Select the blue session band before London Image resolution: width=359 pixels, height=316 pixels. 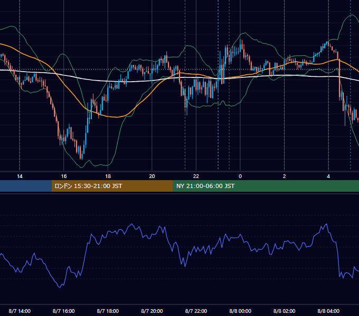point(26,186)
